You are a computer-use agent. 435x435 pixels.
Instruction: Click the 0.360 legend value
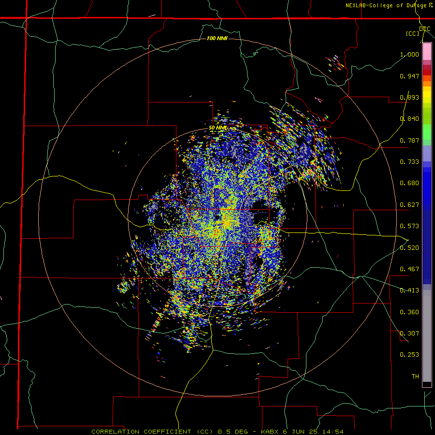click(409, 312)
